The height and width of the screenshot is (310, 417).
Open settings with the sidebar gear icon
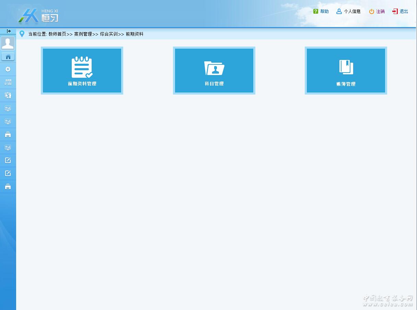click(8, 70)
